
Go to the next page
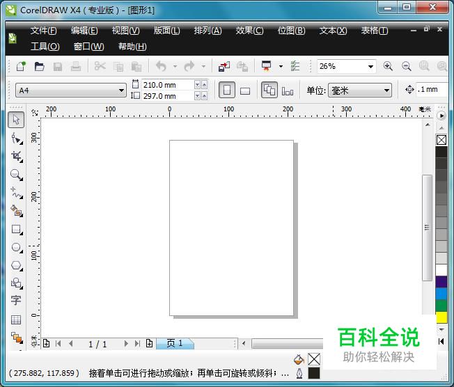coord(125,344)
